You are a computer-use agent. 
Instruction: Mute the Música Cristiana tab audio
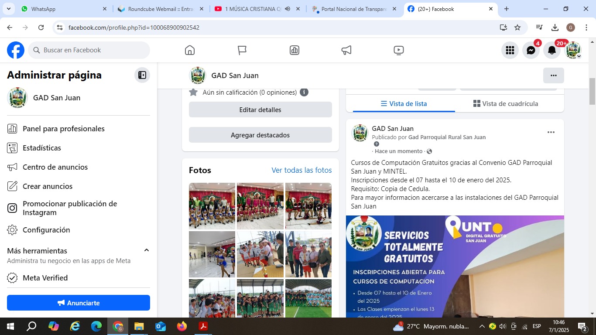point(288,9)
